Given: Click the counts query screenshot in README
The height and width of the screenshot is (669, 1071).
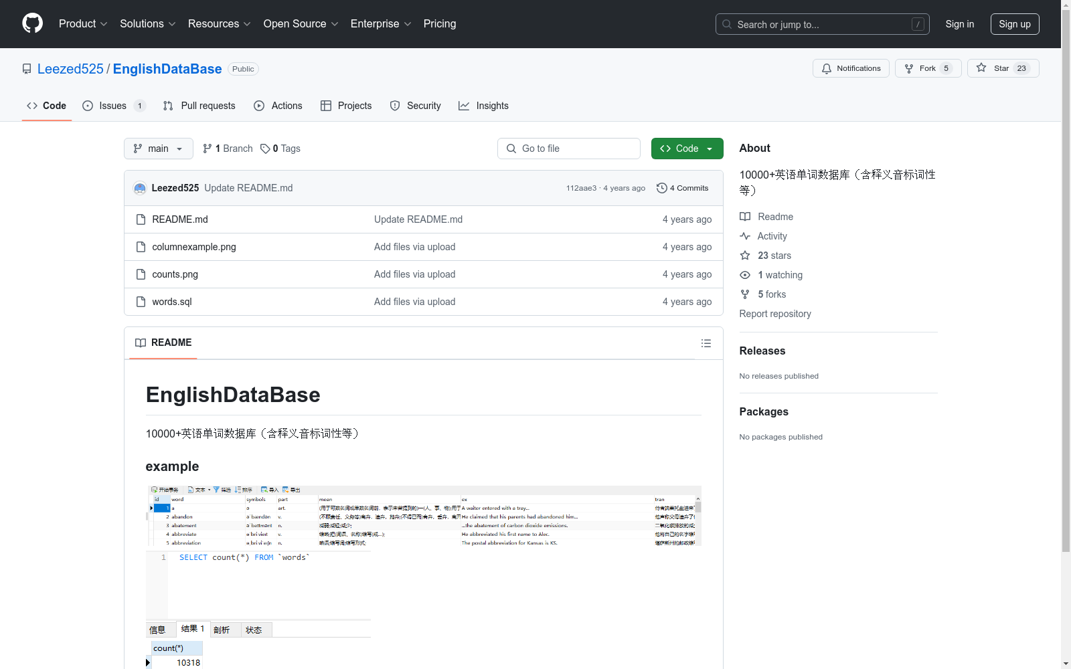Looking at the screenshot, I should click(x=258, y=609).
